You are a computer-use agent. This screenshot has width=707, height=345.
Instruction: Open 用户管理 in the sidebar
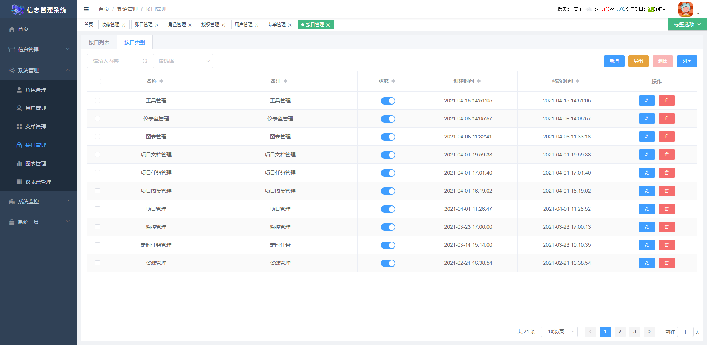(39, 108)
